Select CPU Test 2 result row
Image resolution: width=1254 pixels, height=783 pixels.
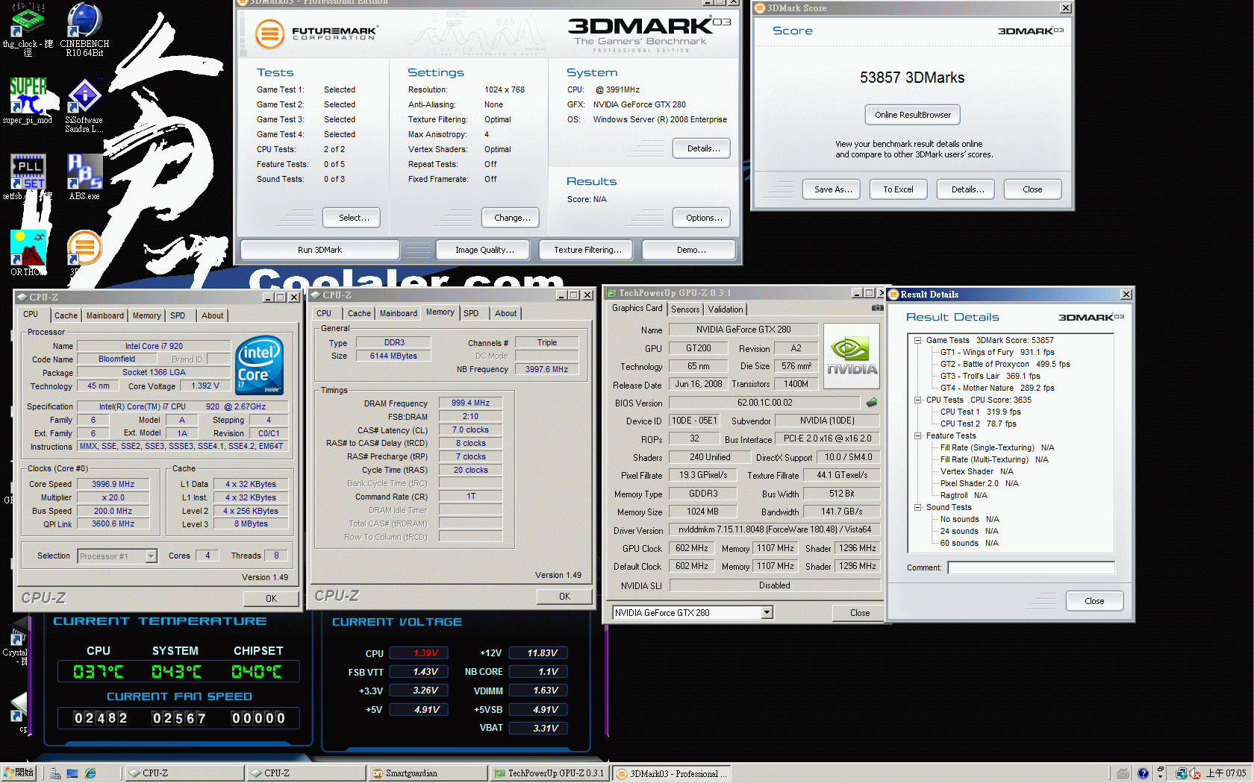click(x=978, y=424)
